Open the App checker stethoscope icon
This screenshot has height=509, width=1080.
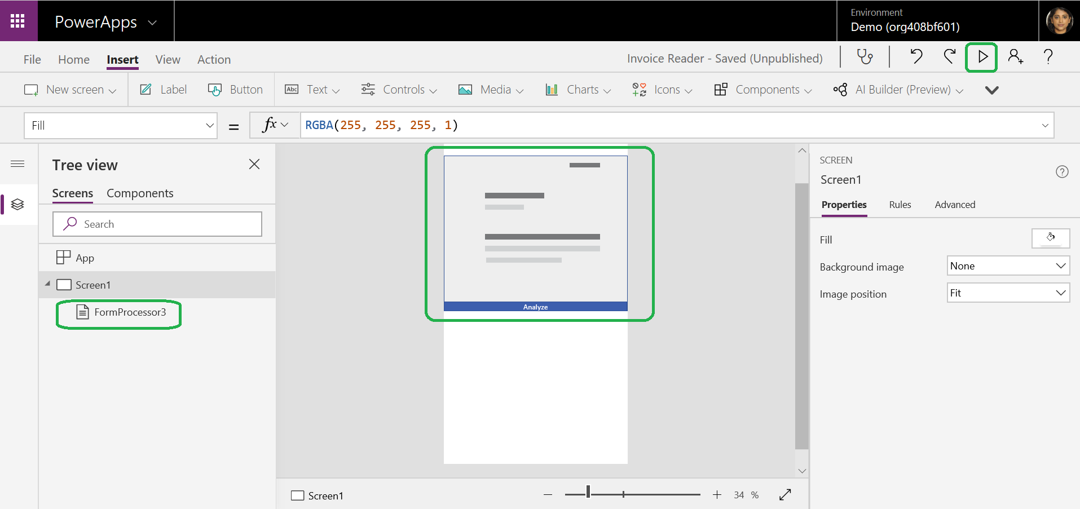pyautogui.click(x=865, y=57)
